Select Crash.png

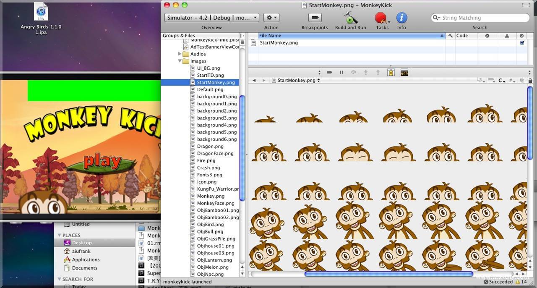tap(209, 168)
